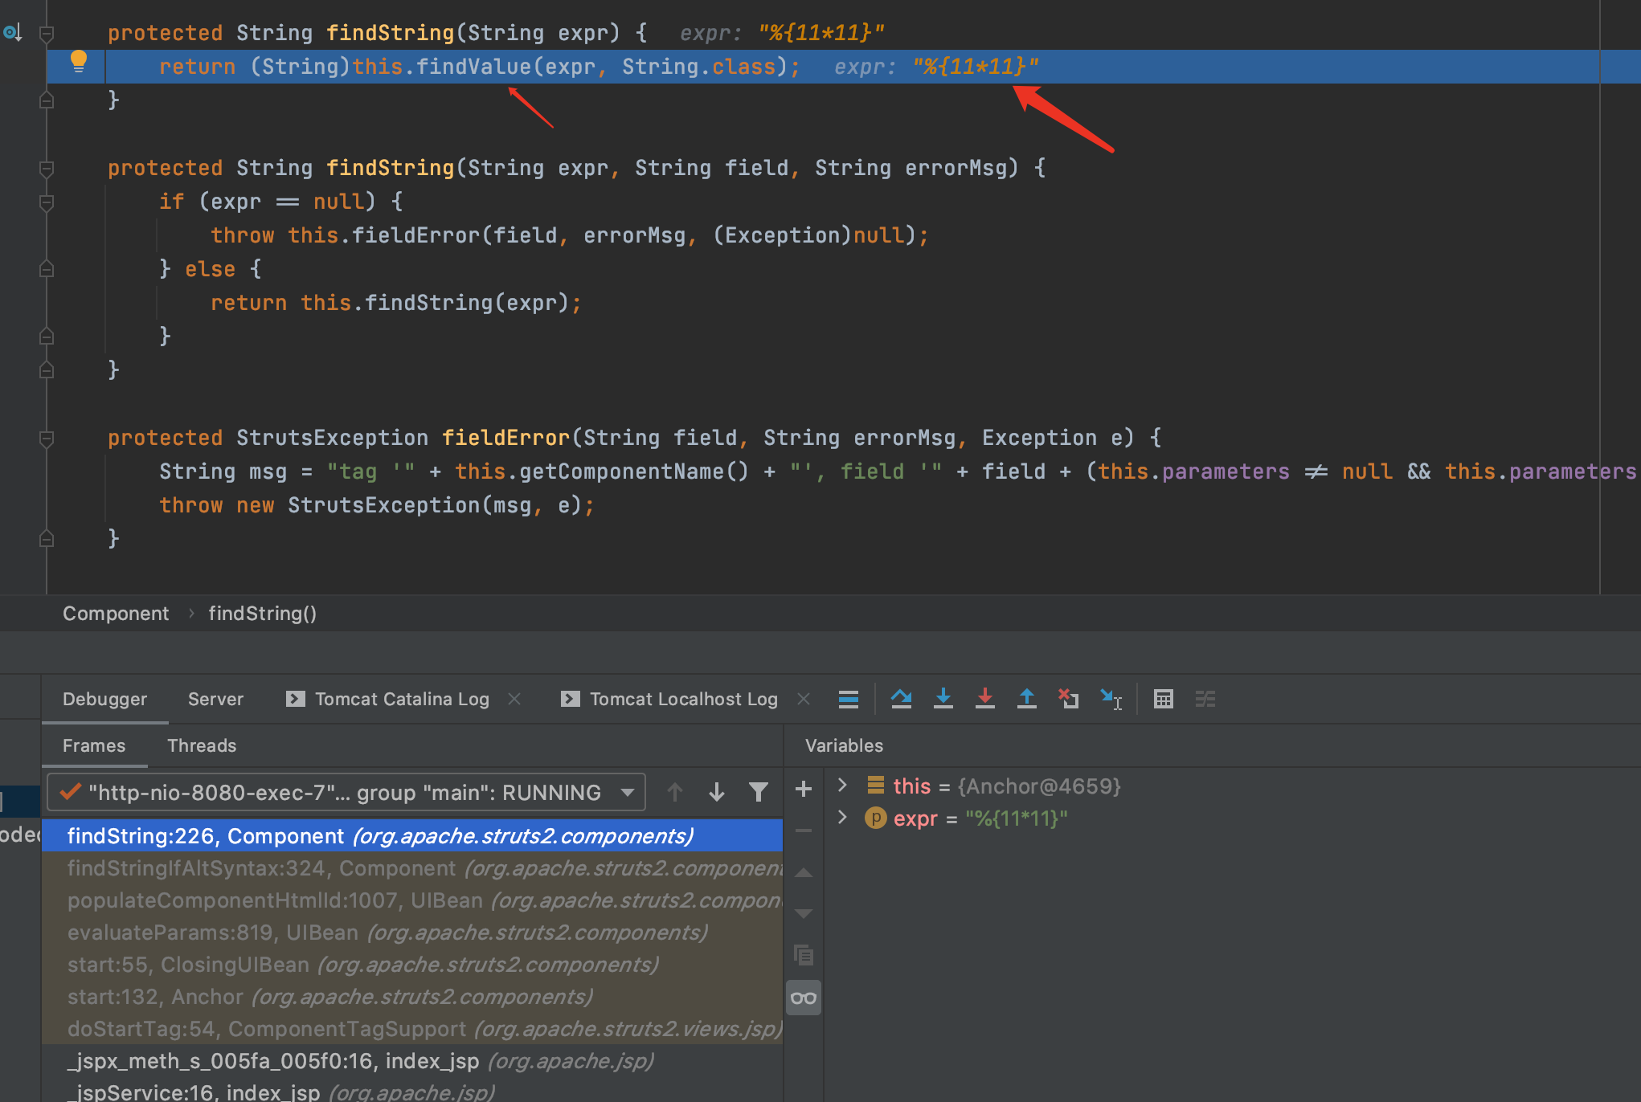Collapse three-argument findString method fold marker
1641x1102 pixels.
(47, 169)
